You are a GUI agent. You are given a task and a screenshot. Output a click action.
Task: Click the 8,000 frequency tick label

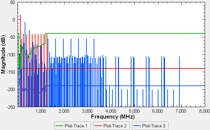pyautogui.click(x=204, y=111)
